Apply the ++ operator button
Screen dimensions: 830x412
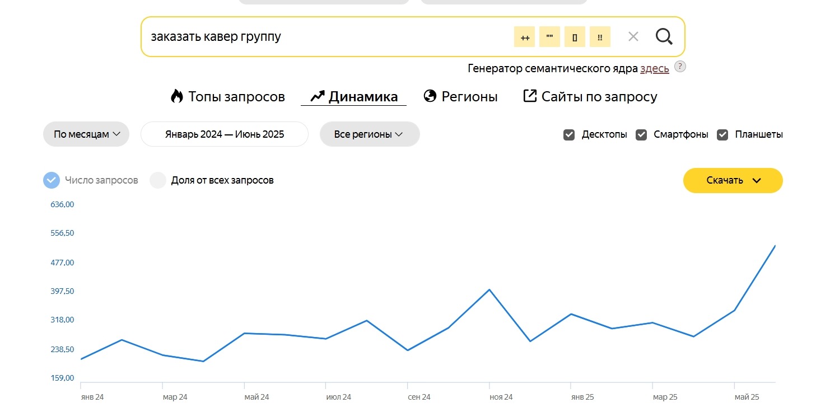point(525,38)
